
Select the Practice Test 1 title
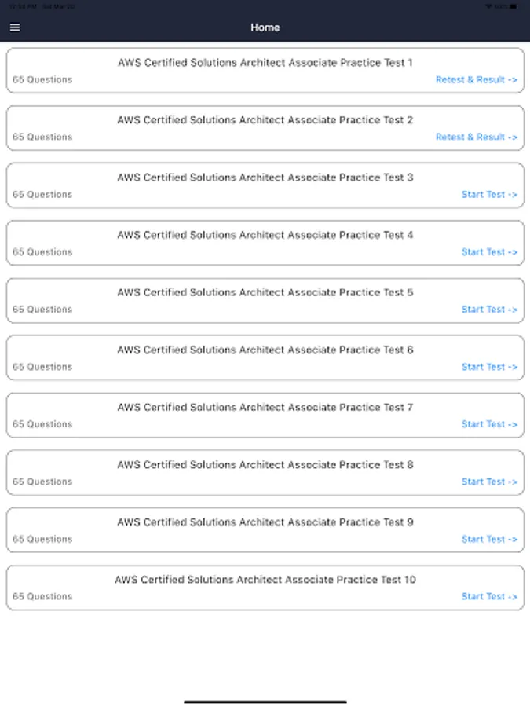pyautogui.click(x=265, y=63)
